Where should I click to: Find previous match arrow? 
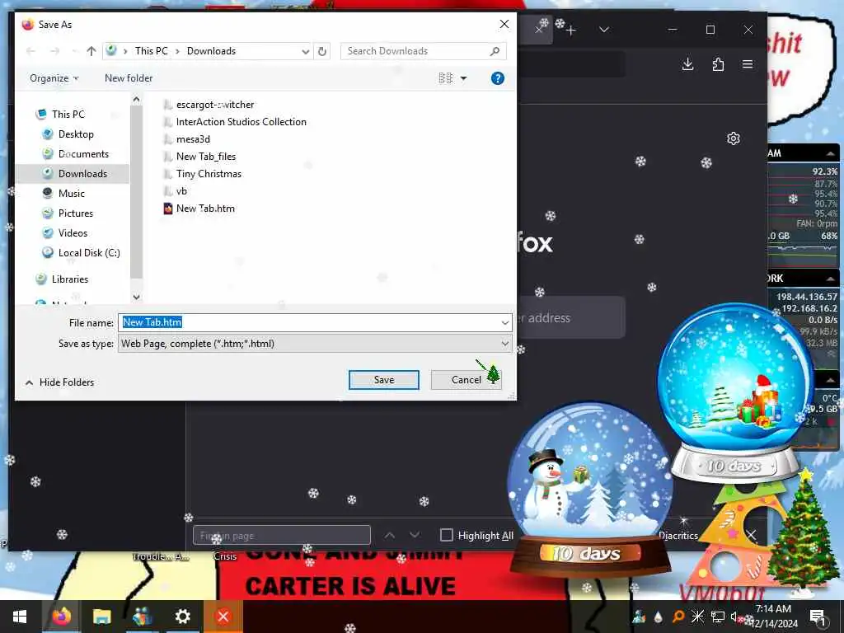(x=390, y=536)
